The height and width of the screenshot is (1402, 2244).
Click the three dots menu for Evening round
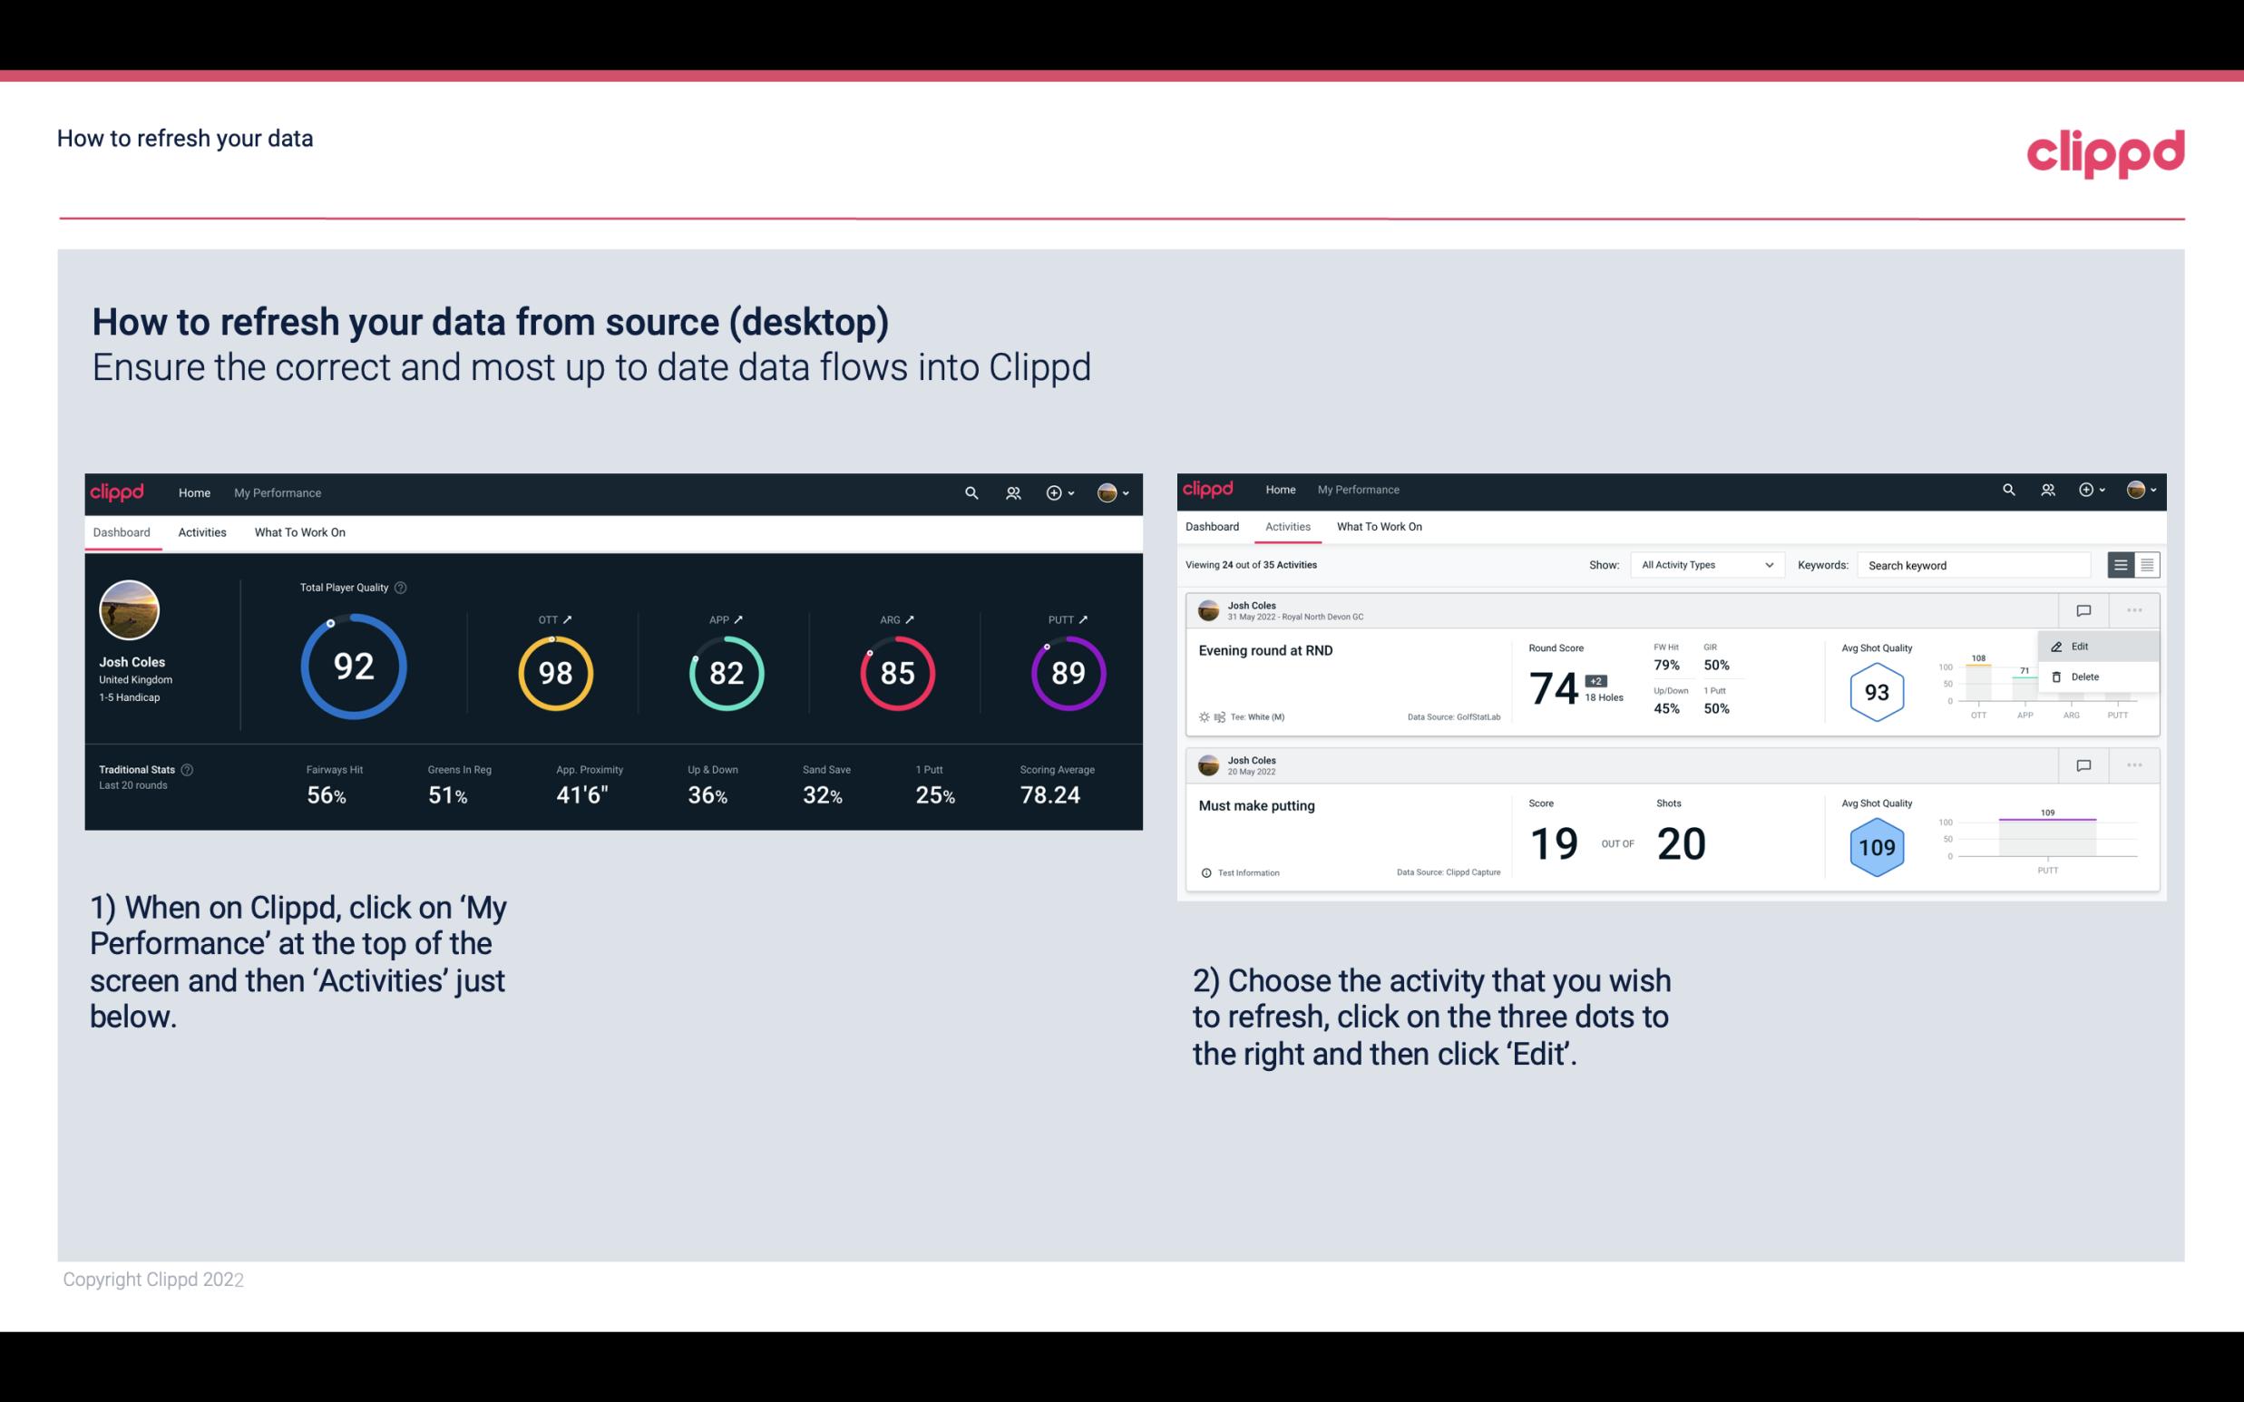(x=2132, y=609)
